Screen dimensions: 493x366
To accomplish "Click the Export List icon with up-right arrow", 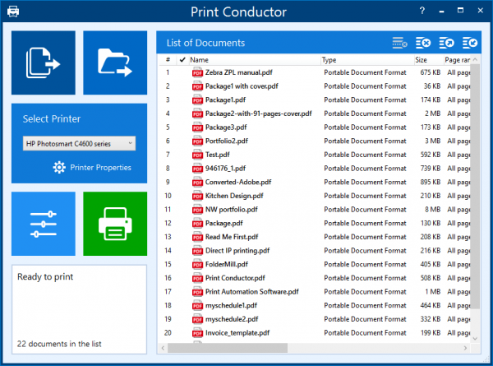I will (x=448, y=43).
